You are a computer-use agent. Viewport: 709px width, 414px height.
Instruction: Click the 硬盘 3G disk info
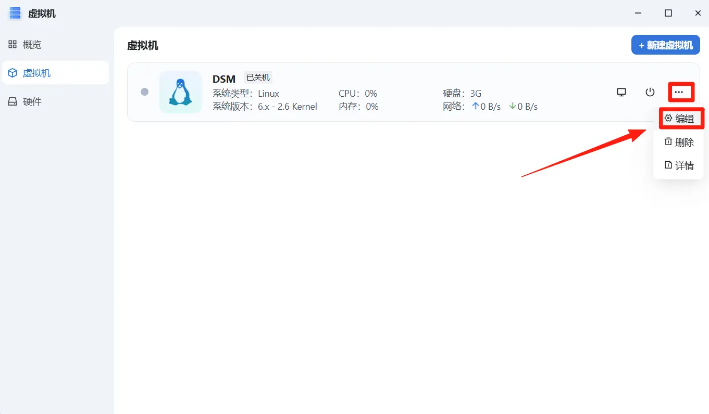(x=462, y=94)
